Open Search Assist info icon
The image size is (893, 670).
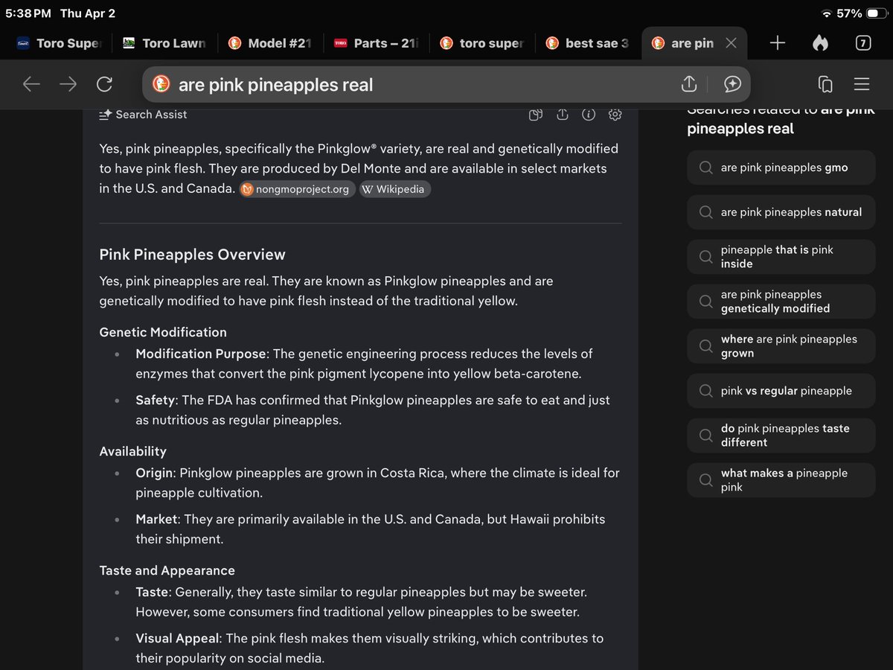(589, 115)
